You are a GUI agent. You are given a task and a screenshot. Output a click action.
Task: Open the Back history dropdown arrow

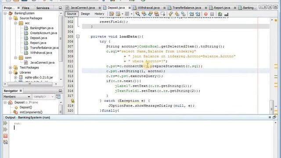coord(122,14)
